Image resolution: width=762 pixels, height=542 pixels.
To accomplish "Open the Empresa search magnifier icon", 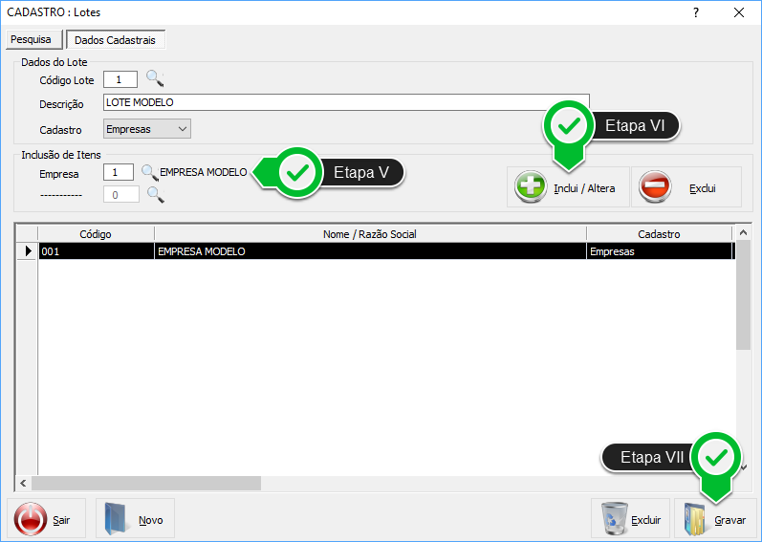I will pyautogui.click(x=149, y=172).
